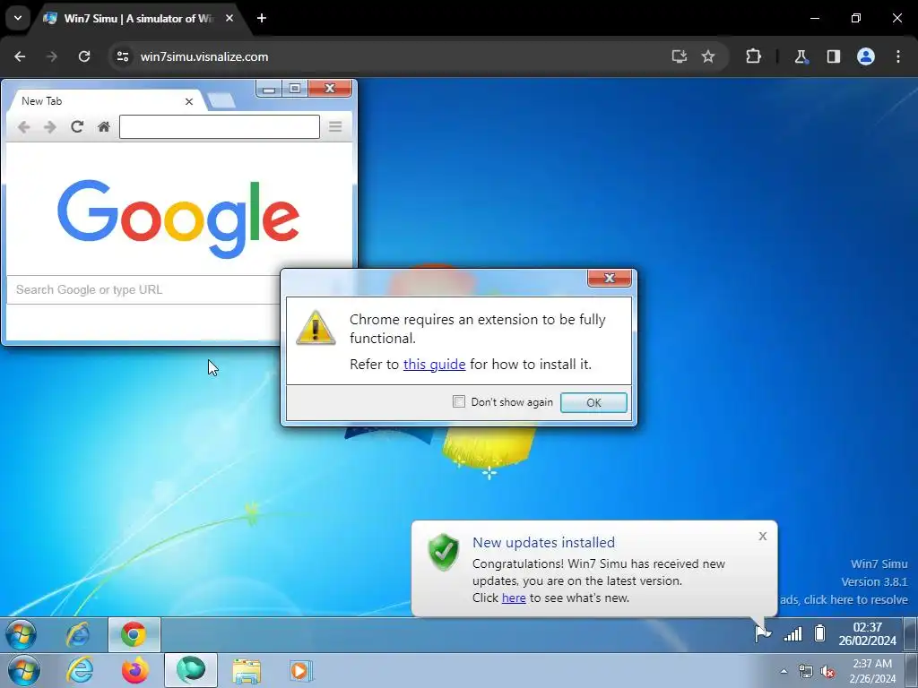Open "here" link in updates notification
This screenshot has height=688, width=918.
[514, 598]
